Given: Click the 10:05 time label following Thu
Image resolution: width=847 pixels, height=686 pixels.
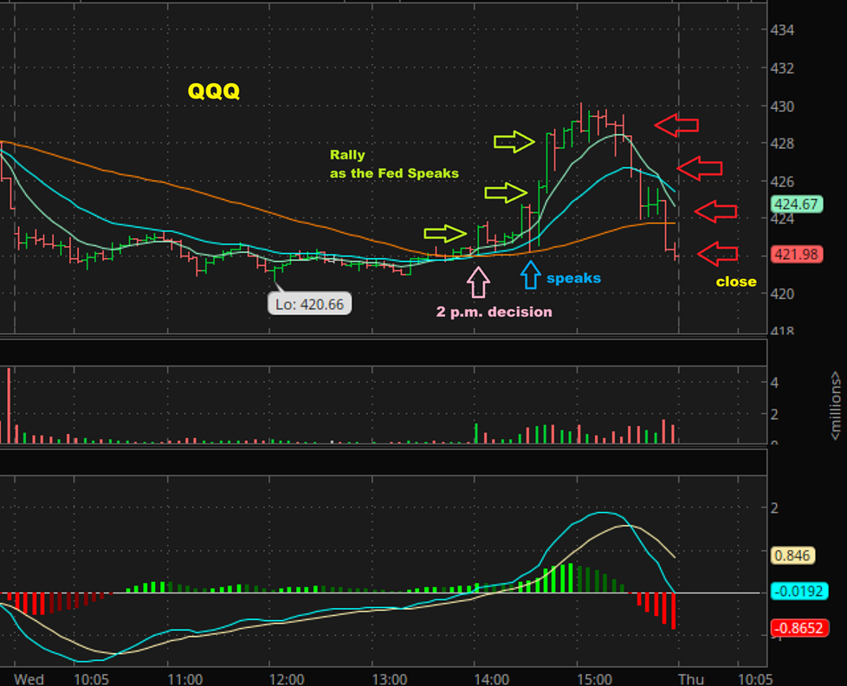Looking at the screenshot, I should (x=755, y=679).
